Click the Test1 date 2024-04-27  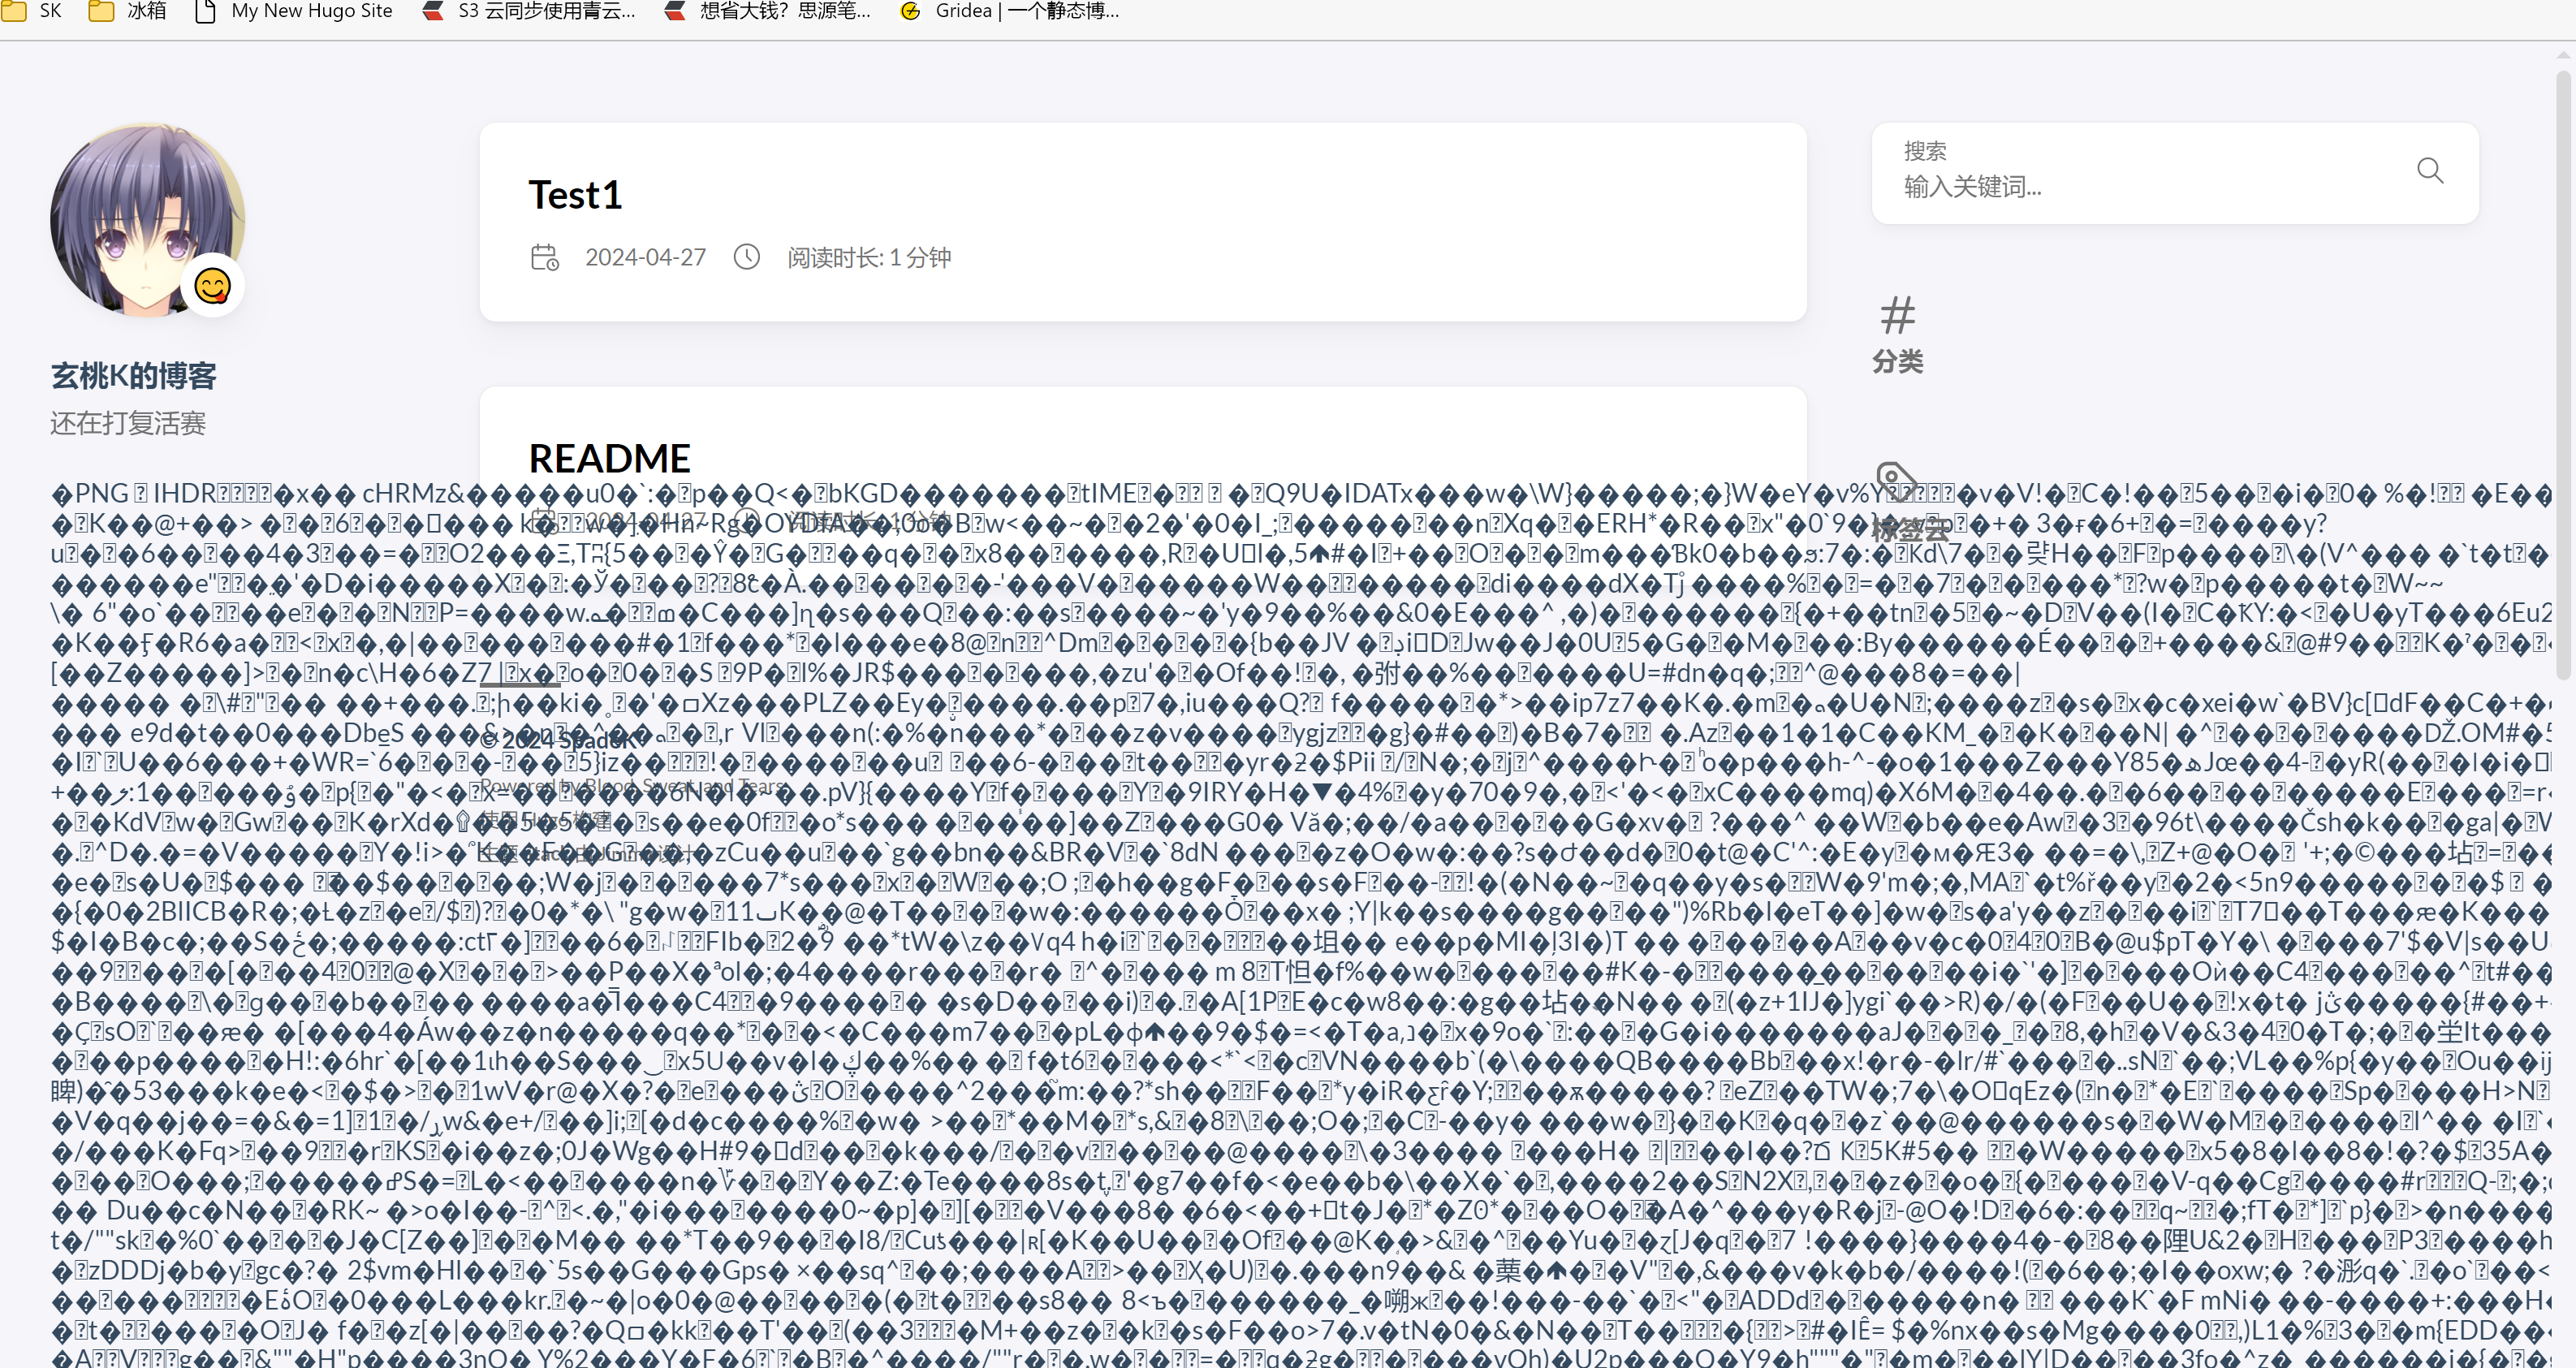[645, 257]
